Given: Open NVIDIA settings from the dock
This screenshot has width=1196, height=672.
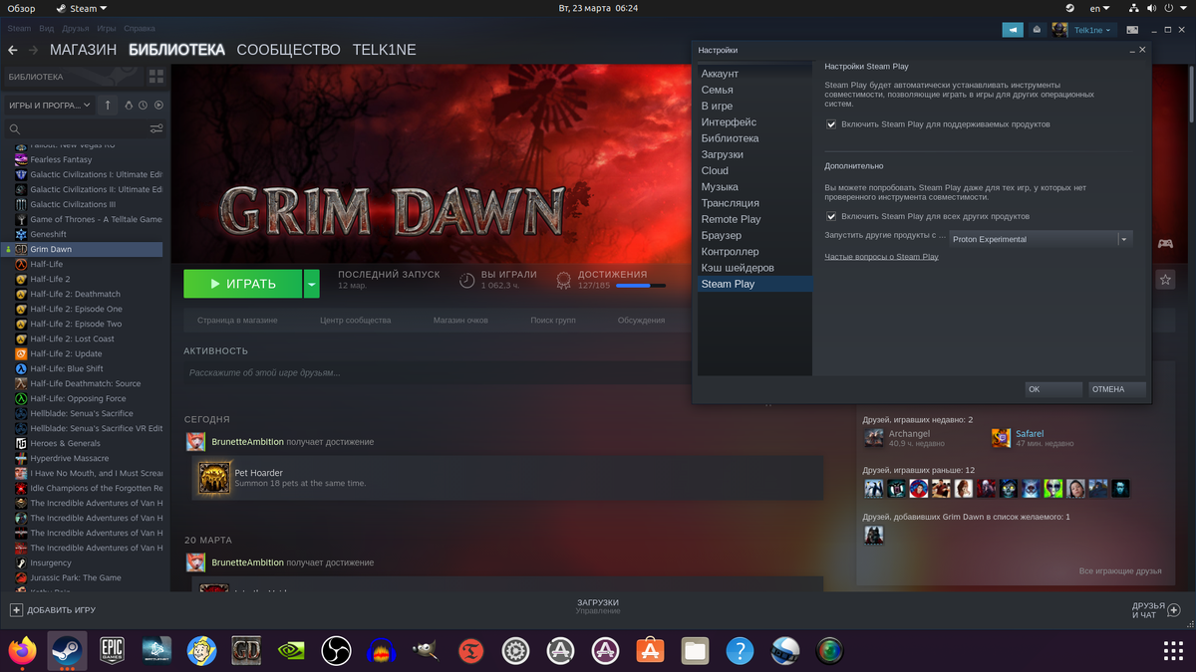Looking at the screenshot, I should pos(291,651).
